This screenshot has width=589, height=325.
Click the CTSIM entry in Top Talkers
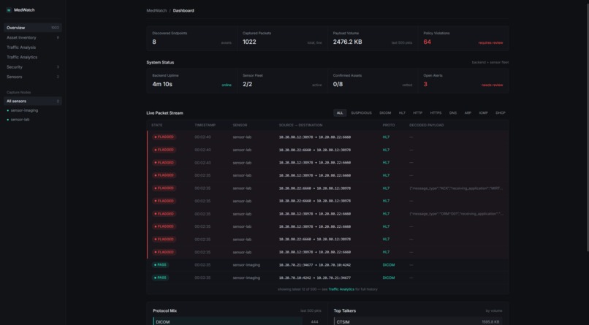coord(418,321)
